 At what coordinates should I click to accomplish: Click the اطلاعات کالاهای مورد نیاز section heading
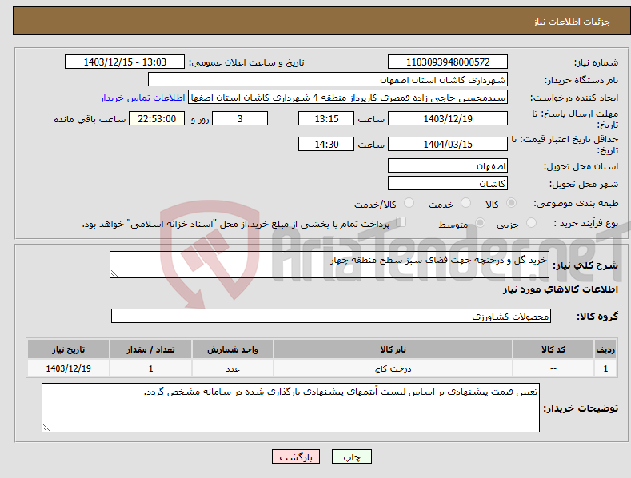(560, 289)
